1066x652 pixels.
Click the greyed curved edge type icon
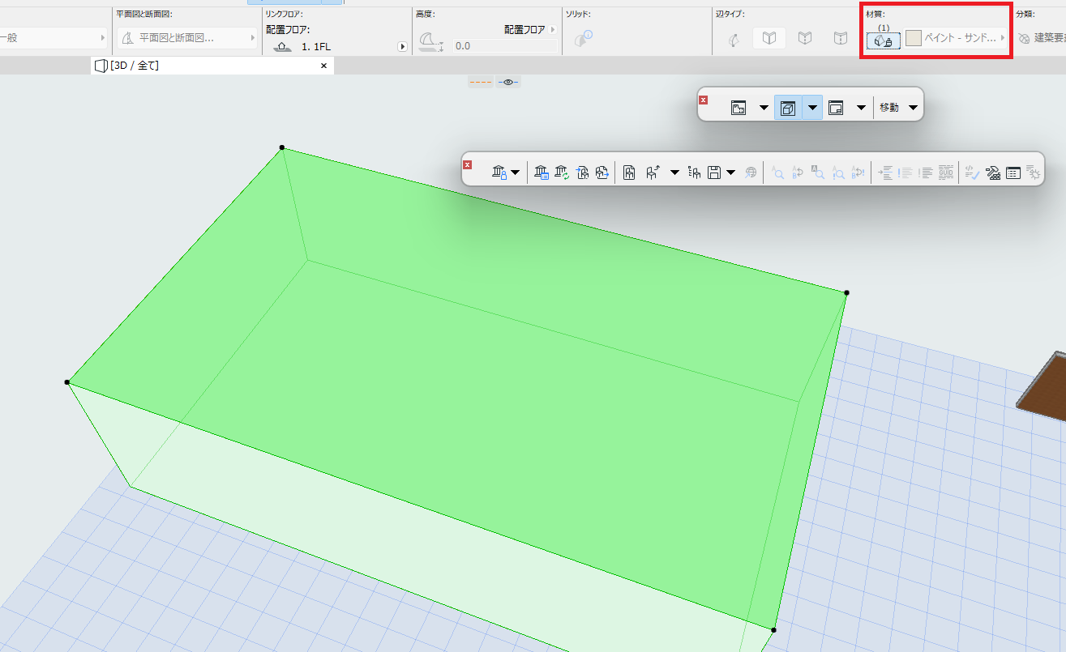[734, 38]
